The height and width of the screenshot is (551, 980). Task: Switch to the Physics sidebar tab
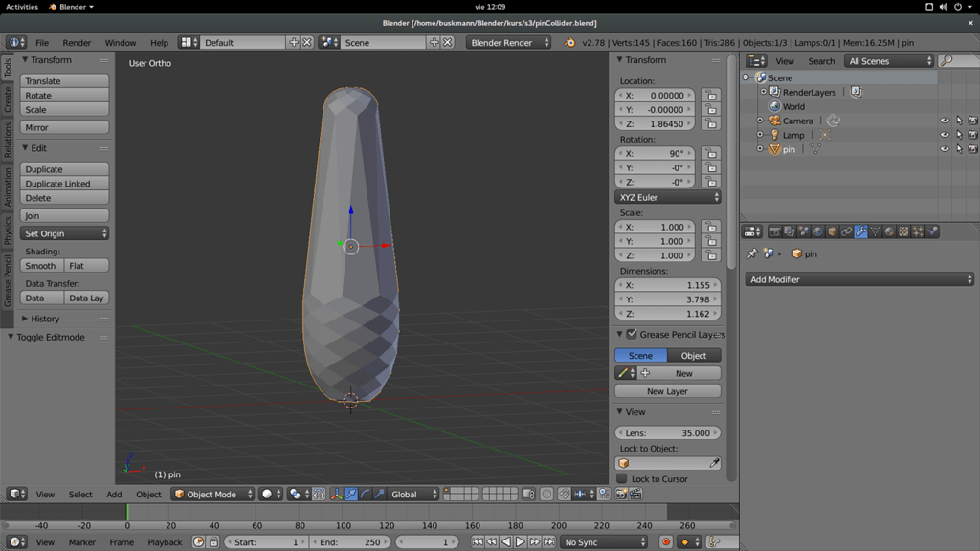point(8,231)
